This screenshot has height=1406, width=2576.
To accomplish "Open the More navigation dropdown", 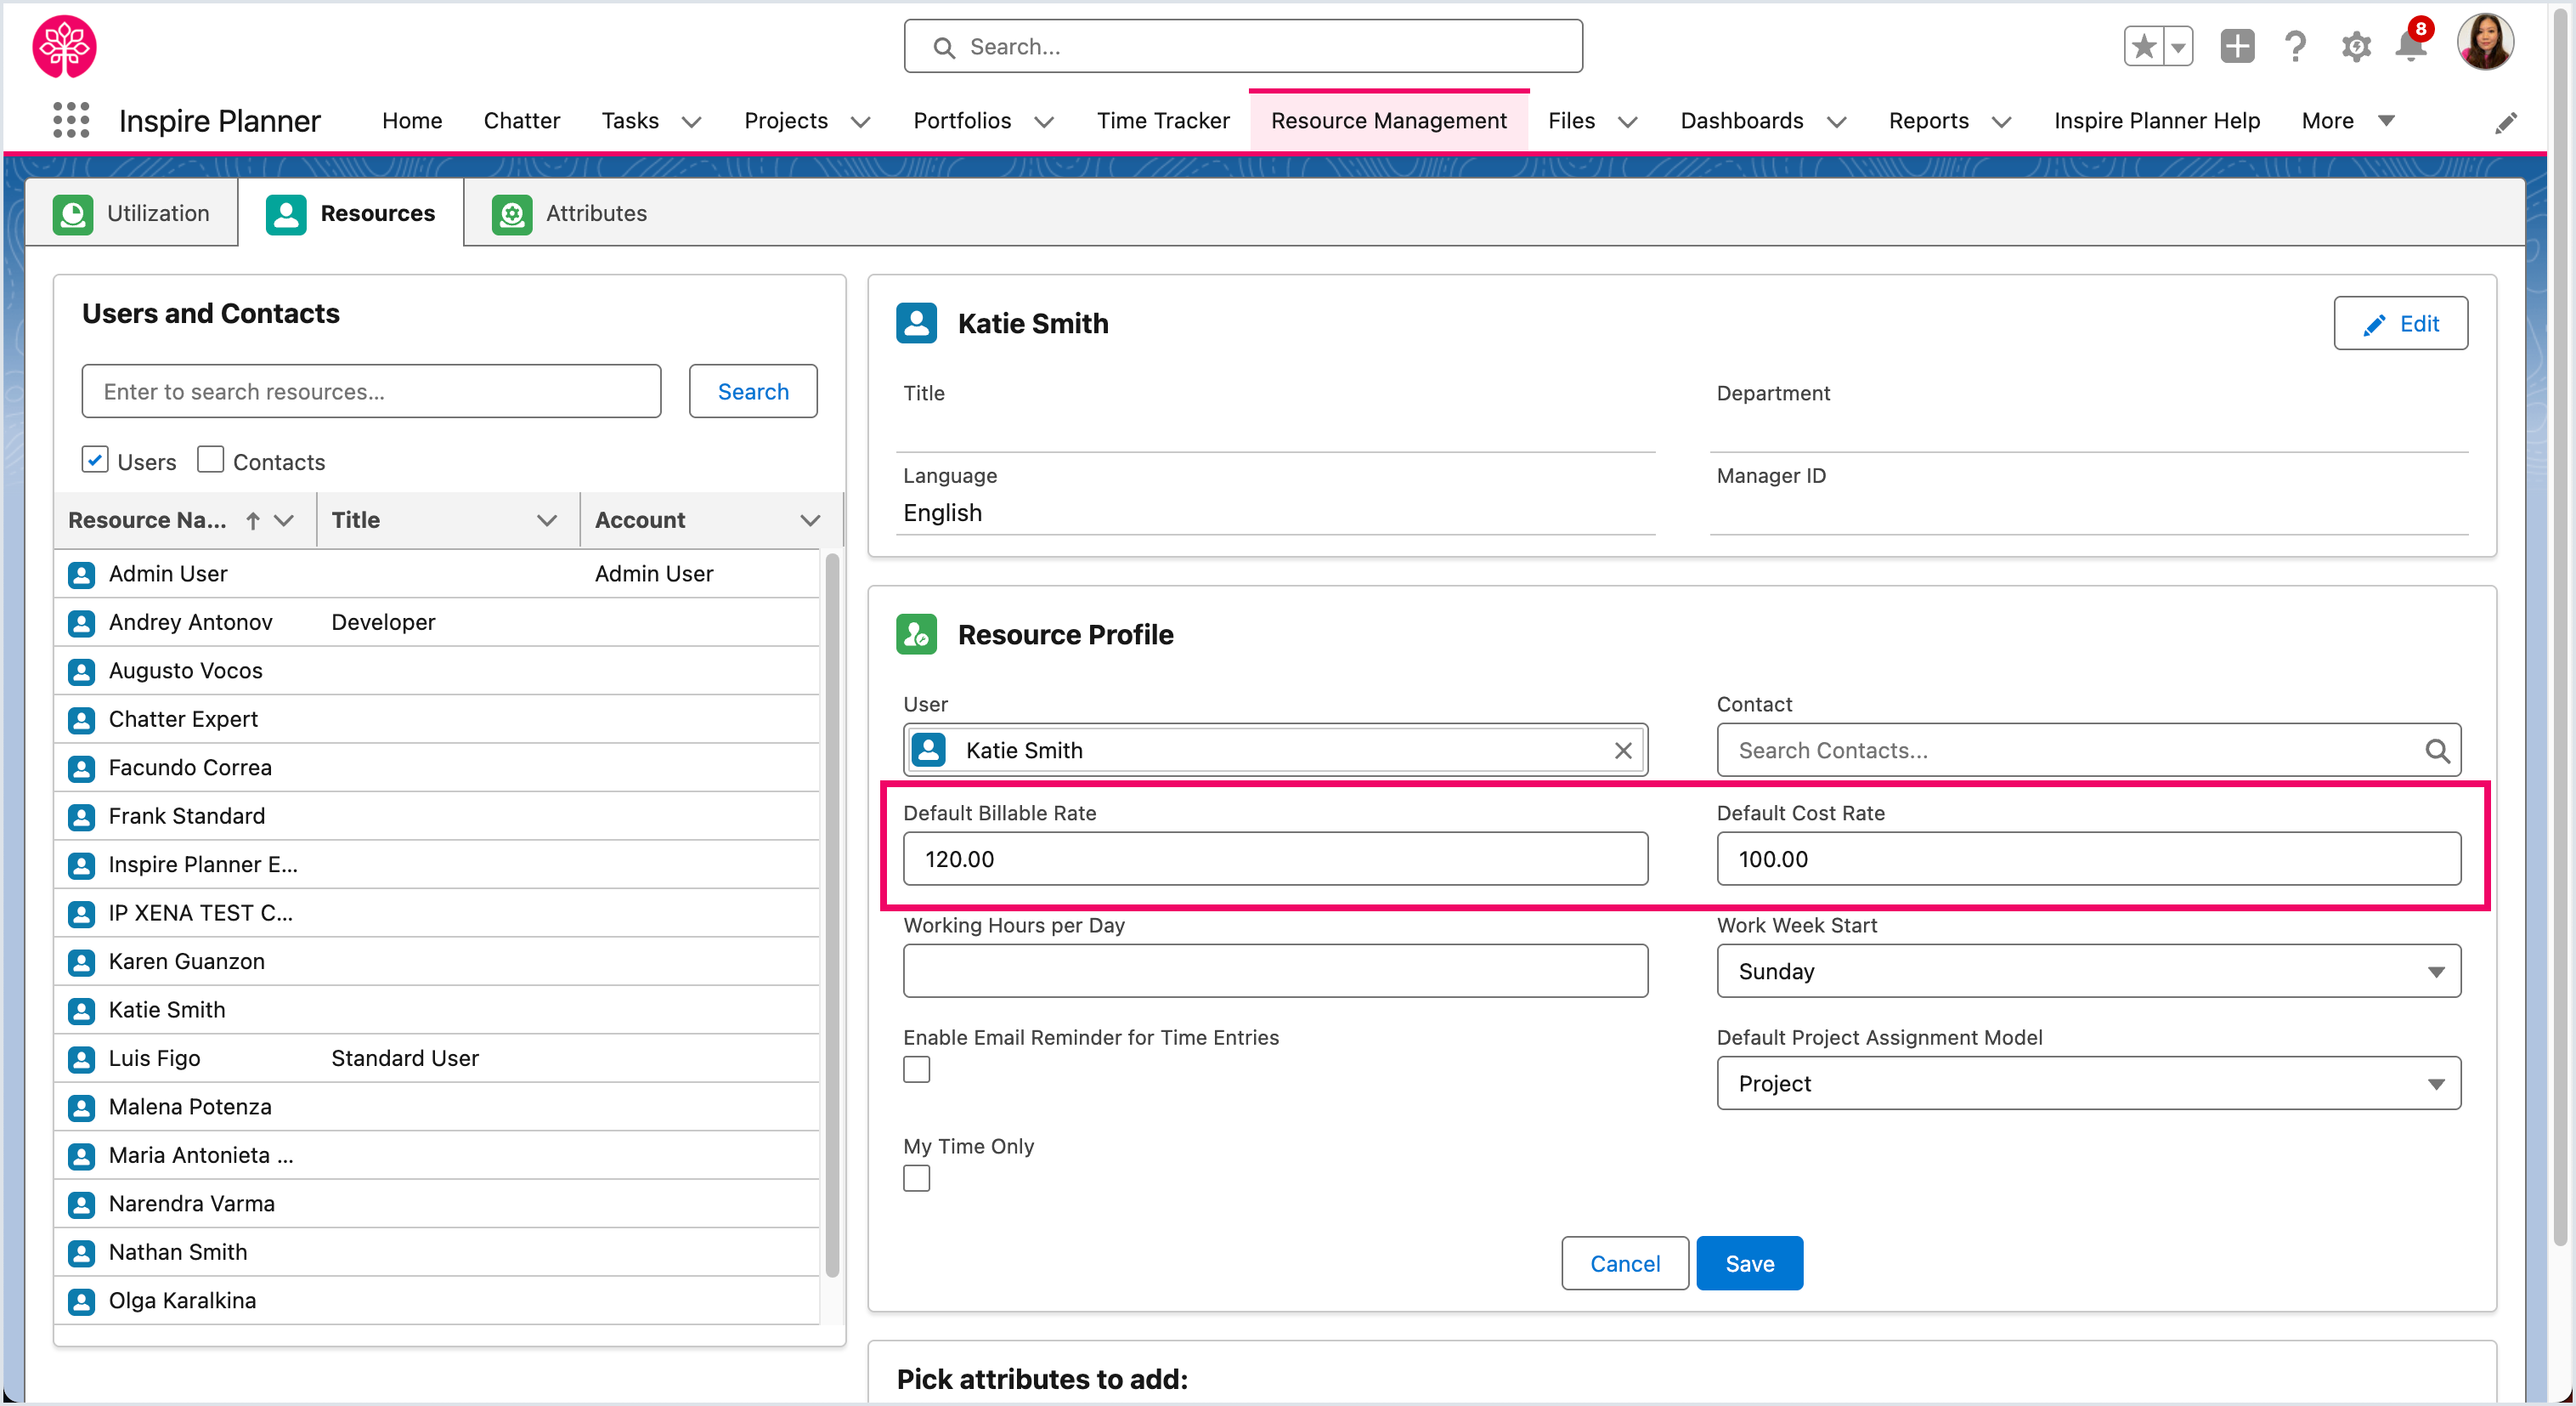I will 2348,121.
